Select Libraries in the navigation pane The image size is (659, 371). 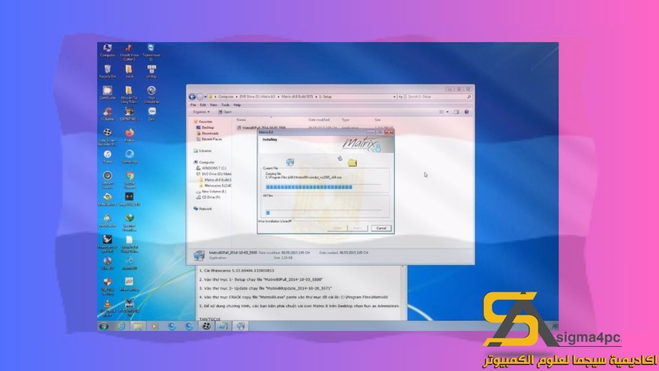[x=202, y=151]
